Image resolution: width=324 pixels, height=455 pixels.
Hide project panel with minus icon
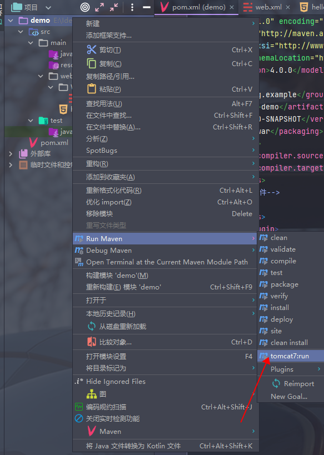pyautogui.click(x=147, y=7)
